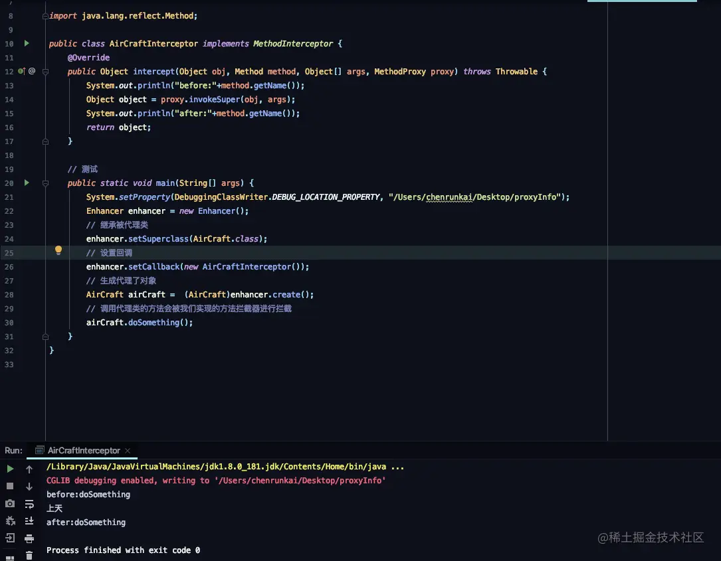Click the Print icon in the Run panel
Screen dimensions: 721x561
pyautogui.click(x=29, y=538)
